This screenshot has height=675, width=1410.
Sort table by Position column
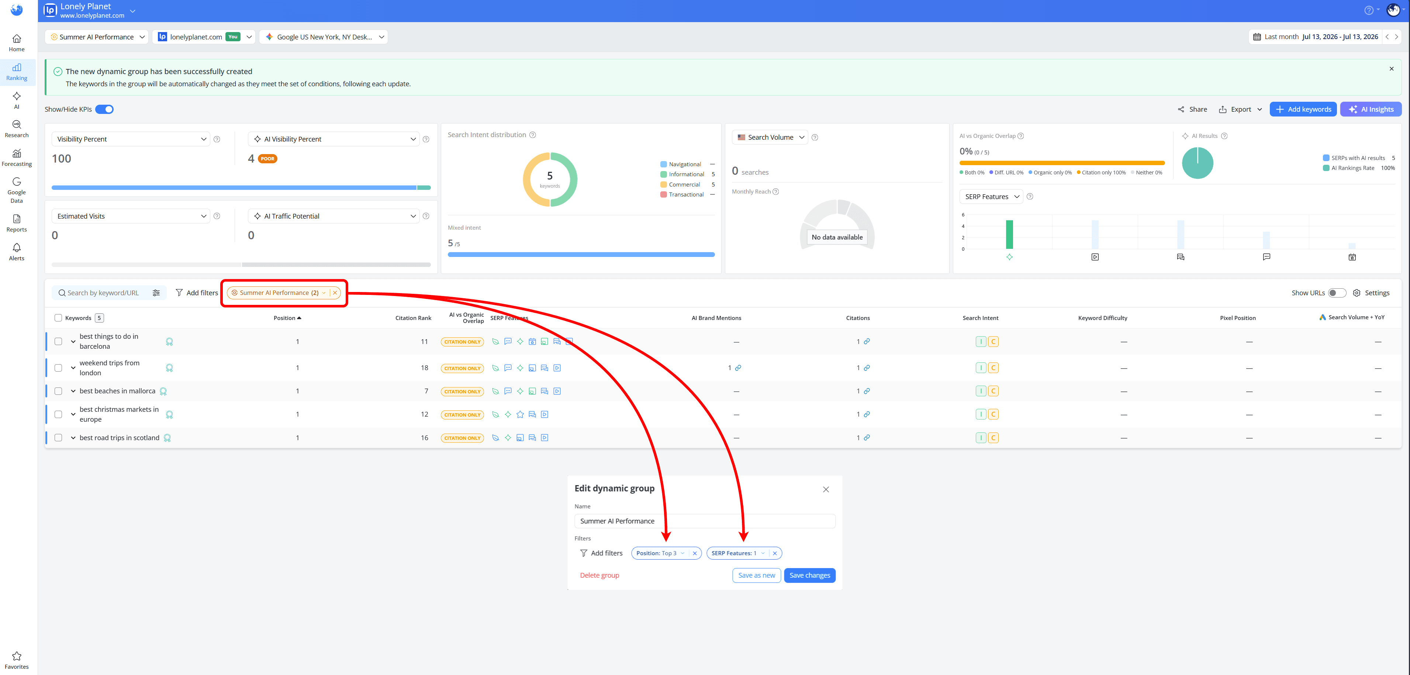click(x=287, y=318)
